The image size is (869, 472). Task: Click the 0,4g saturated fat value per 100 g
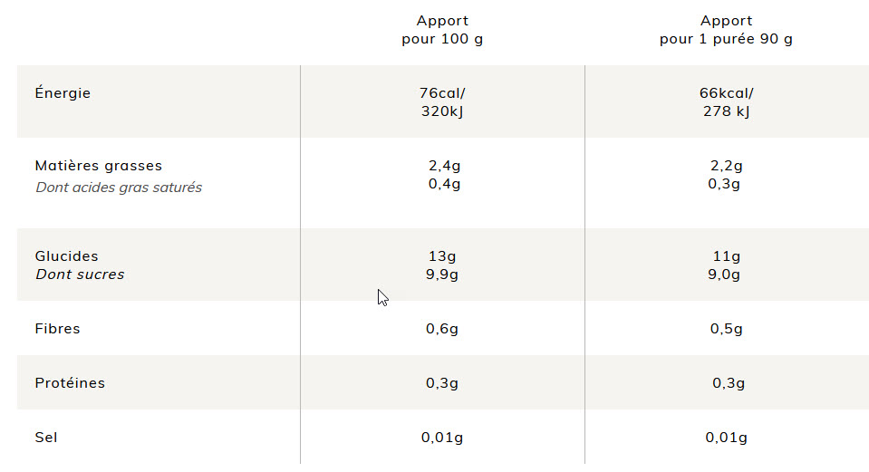445,184
